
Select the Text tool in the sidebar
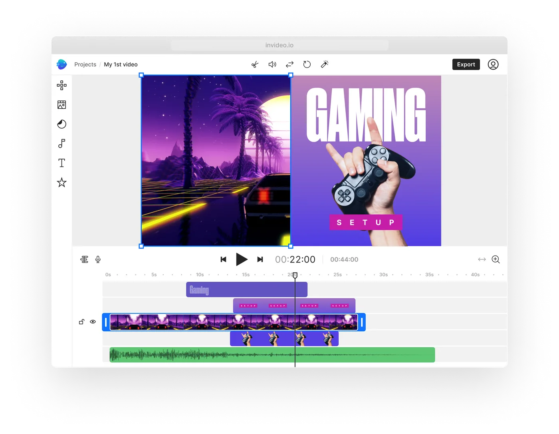[x=62, y=163]
